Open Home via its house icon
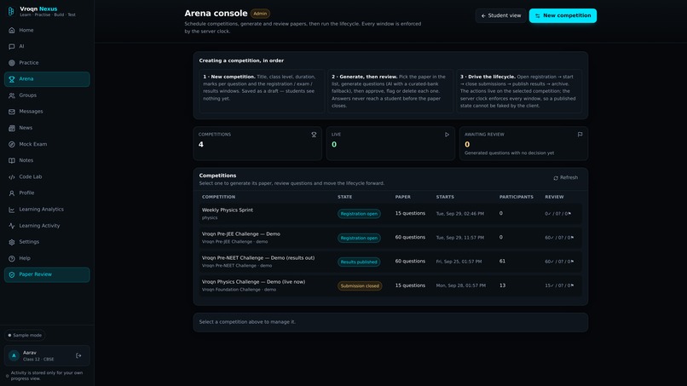The image size is (687, 386). 12,30
